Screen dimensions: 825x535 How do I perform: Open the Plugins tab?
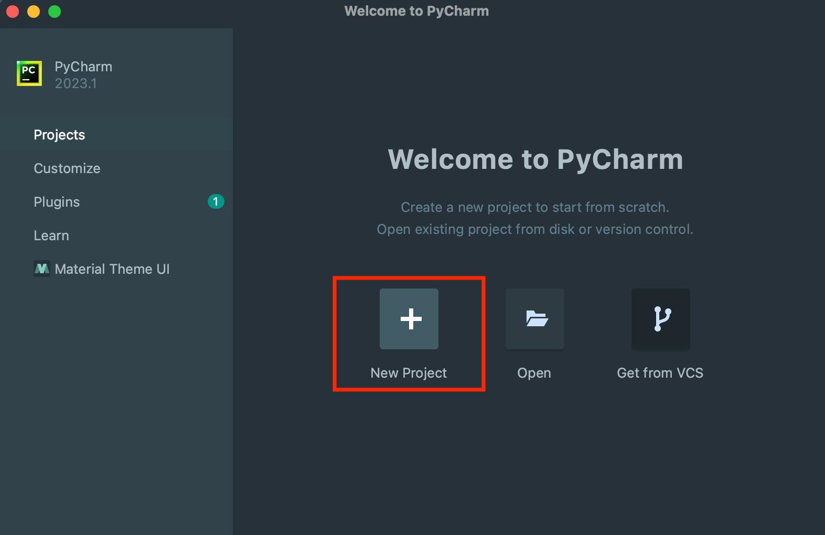[116, 202]
